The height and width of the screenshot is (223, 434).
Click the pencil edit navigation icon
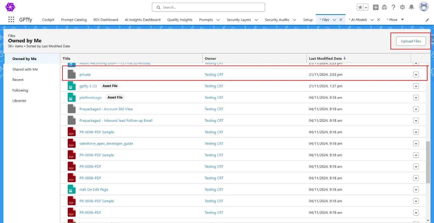point(427,20)
